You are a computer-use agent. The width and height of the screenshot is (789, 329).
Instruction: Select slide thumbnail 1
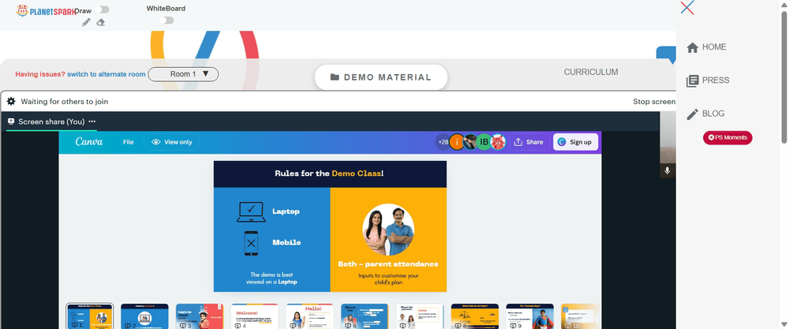click(90, 316)
